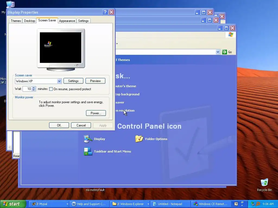Expand the address bar dropdown arrow
This screenshot has width=278, height=208.
pos(218,52)
